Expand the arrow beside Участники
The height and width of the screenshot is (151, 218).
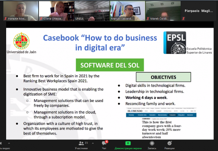(x=93, y=143)
